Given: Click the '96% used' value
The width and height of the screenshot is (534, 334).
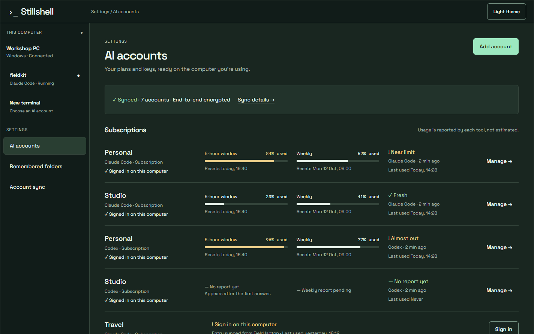Looking at the screenshot, I should 277,240.
